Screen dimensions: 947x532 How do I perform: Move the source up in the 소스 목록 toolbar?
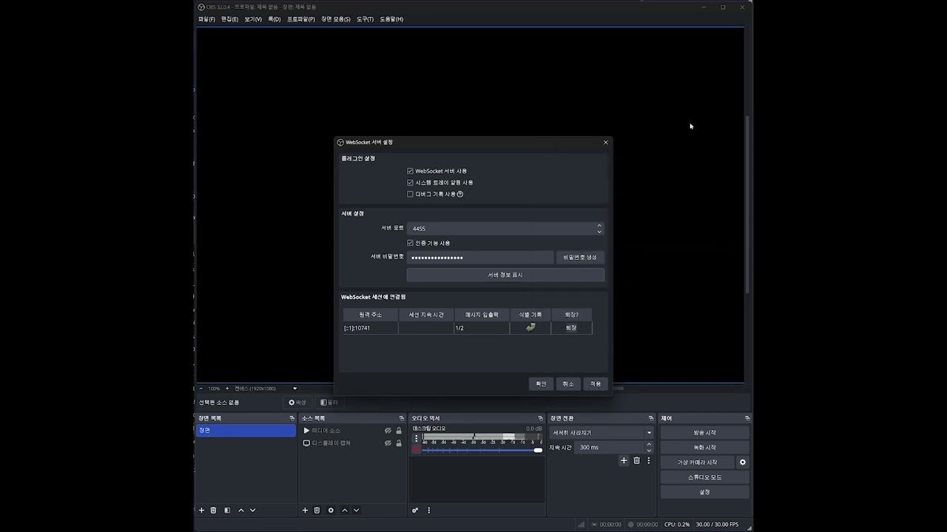(345, 510)
